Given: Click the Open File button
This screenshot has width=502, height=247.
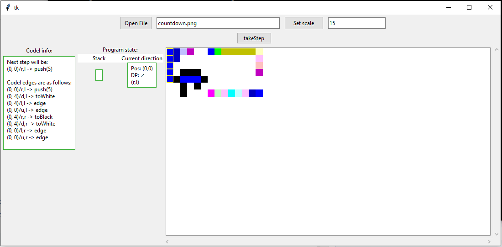Looking at the screenshot, I should 136,23.
